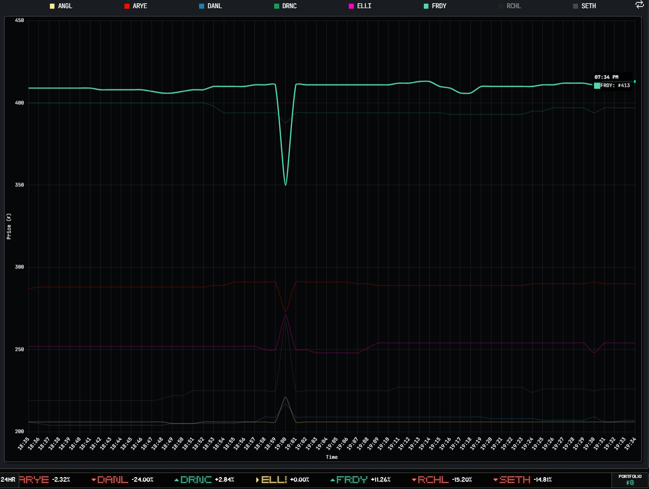
Task: Select the SETH ticker symbol in the bottom bar
Action: click(514, 479)
